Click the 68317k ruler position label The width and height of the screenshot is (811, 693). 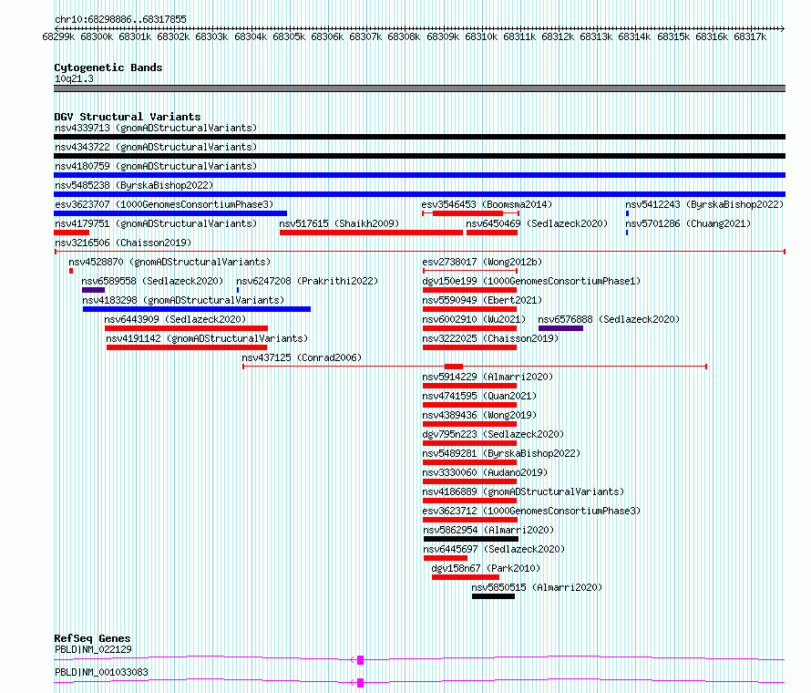tap(750, 37)
